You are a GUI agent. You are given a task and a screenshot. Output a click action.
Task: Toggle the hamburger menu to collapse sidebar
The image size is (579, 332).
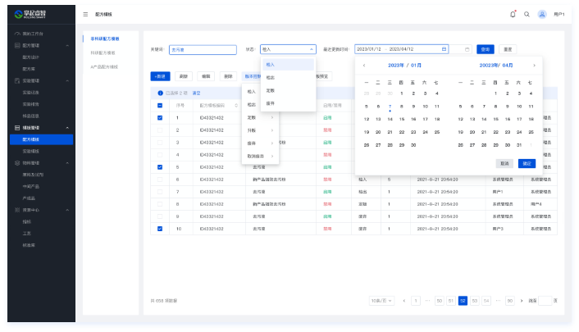(85, 15)
